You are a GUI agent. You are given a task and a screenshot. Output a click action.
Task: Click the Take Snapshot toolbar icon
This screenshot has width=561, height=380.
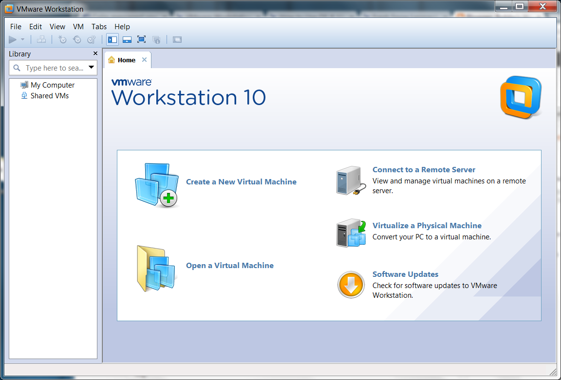pos(62,40)
